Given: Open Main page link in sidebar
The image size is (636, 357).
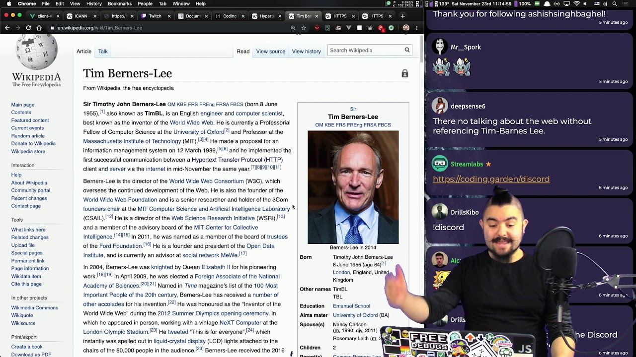Looking at the screenshot, I should tap(23, 105).
